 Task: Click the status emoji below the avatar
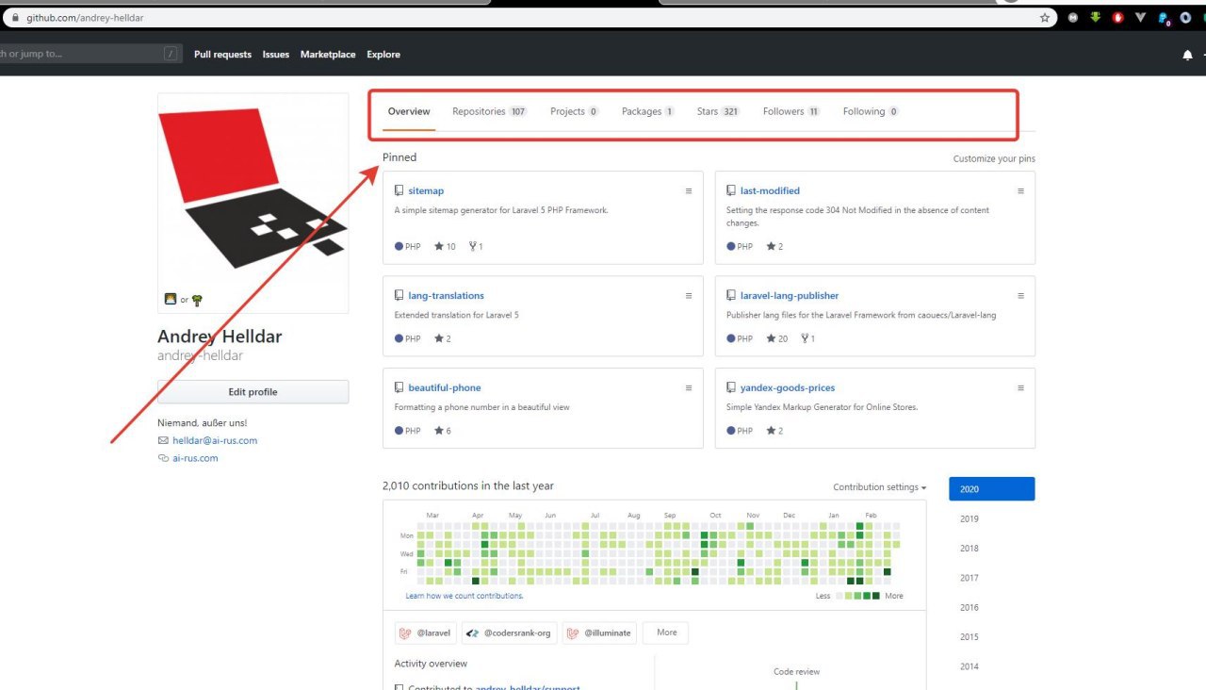(x=184, y=300)
